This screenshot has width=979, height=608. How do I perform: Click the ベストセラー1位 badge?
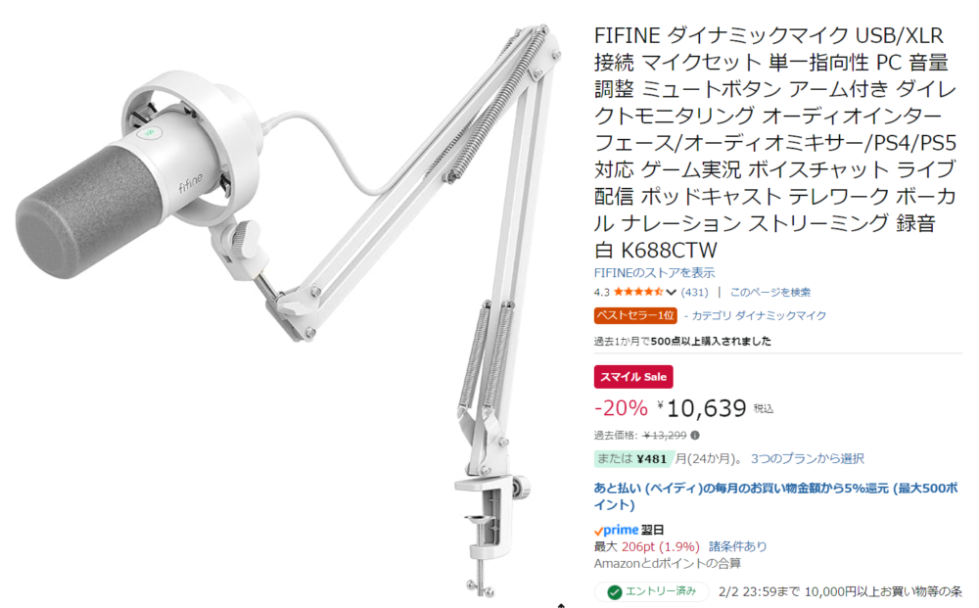[635, 315]
